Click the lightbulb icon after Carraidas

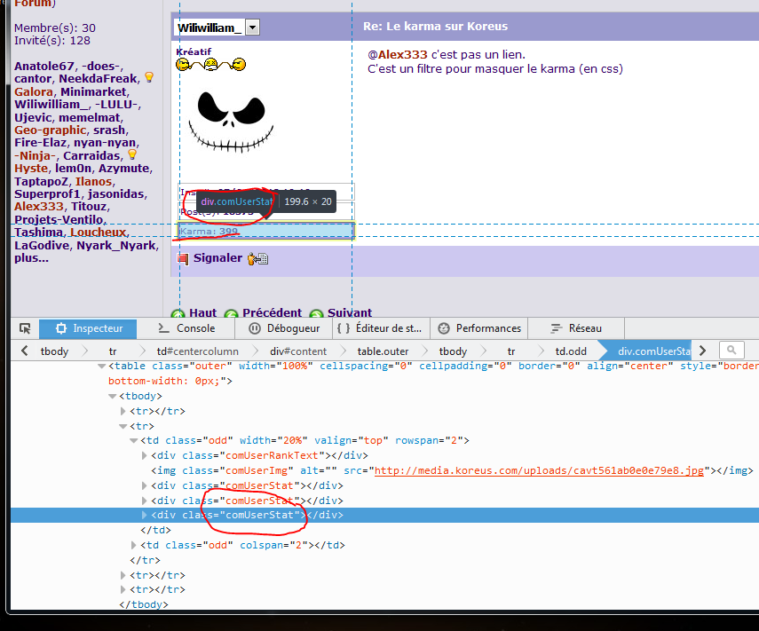[132, 155]
